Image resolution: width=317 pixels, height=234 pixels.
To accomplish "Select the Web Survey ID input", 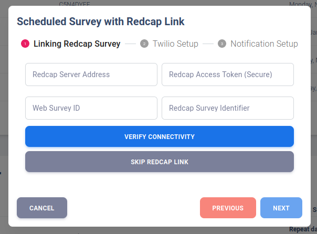I will 91,108.
